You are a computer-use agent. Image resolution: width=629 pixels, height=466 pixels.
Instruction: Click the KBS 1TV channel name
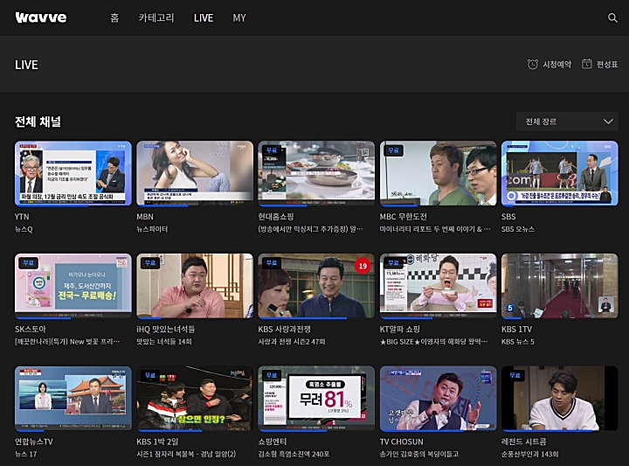coord(516,329)
